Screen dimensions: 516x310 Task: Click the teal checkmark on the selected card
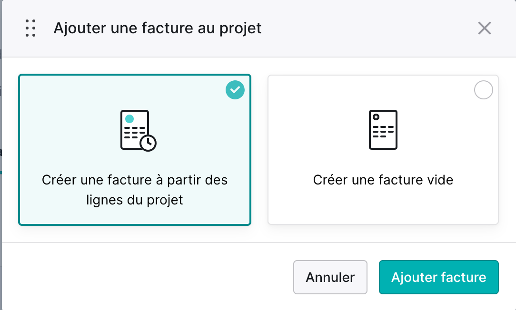click(235, 90)
